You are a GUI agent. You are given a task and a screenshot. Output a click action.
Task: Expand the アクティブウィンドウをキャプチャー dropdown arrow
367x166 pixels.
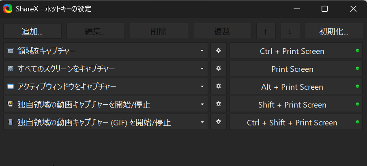202,87
